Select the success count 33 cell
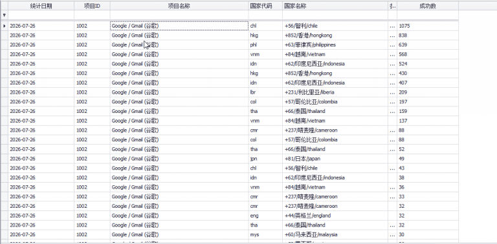 pyautogui.click(x=428, y=197)
